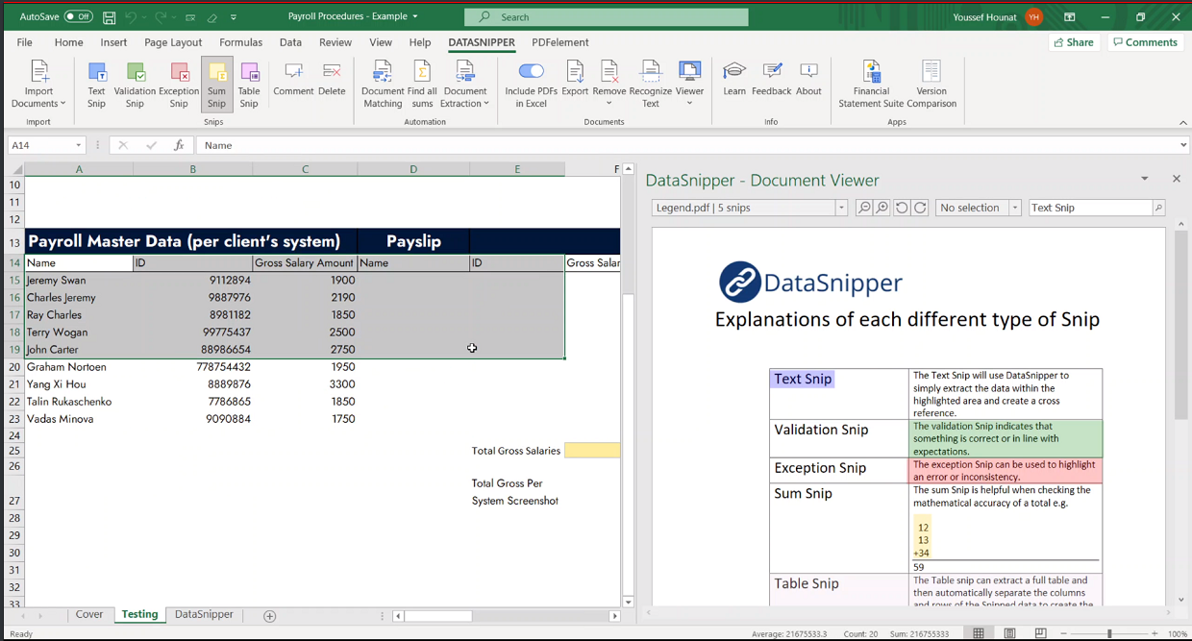
Task: Click the Excel Search box
Action: pyautogui.click(x=606, y=17)
